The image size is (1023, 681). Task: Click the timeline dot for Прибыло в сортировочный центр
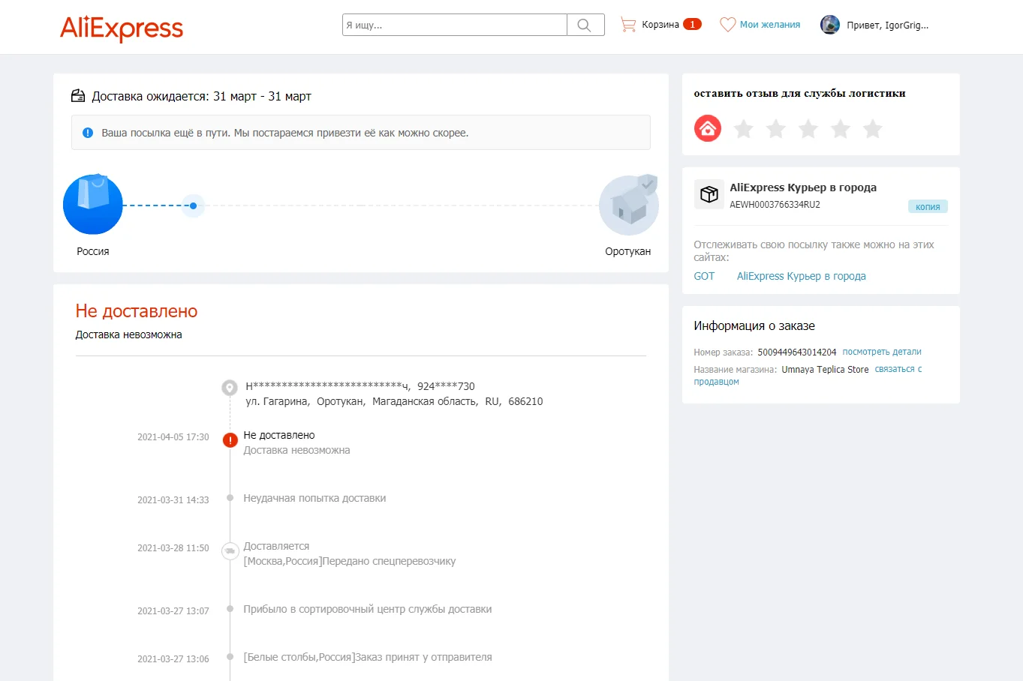coord(230,609)
